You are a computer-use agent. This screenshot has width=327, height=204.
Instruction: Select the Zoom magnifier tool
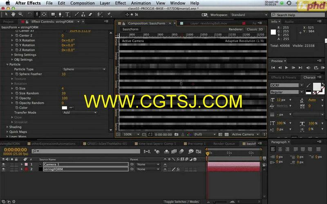point(20,14)
